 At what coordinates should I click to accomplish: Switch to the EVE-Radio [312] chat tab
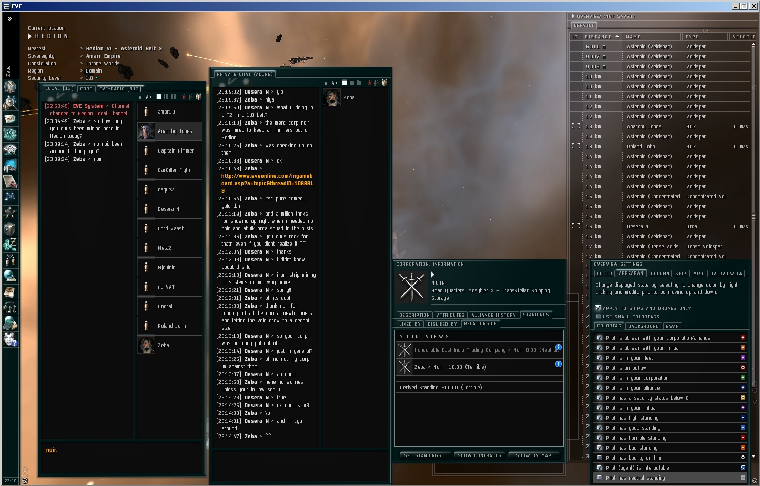tap(120, 89)
